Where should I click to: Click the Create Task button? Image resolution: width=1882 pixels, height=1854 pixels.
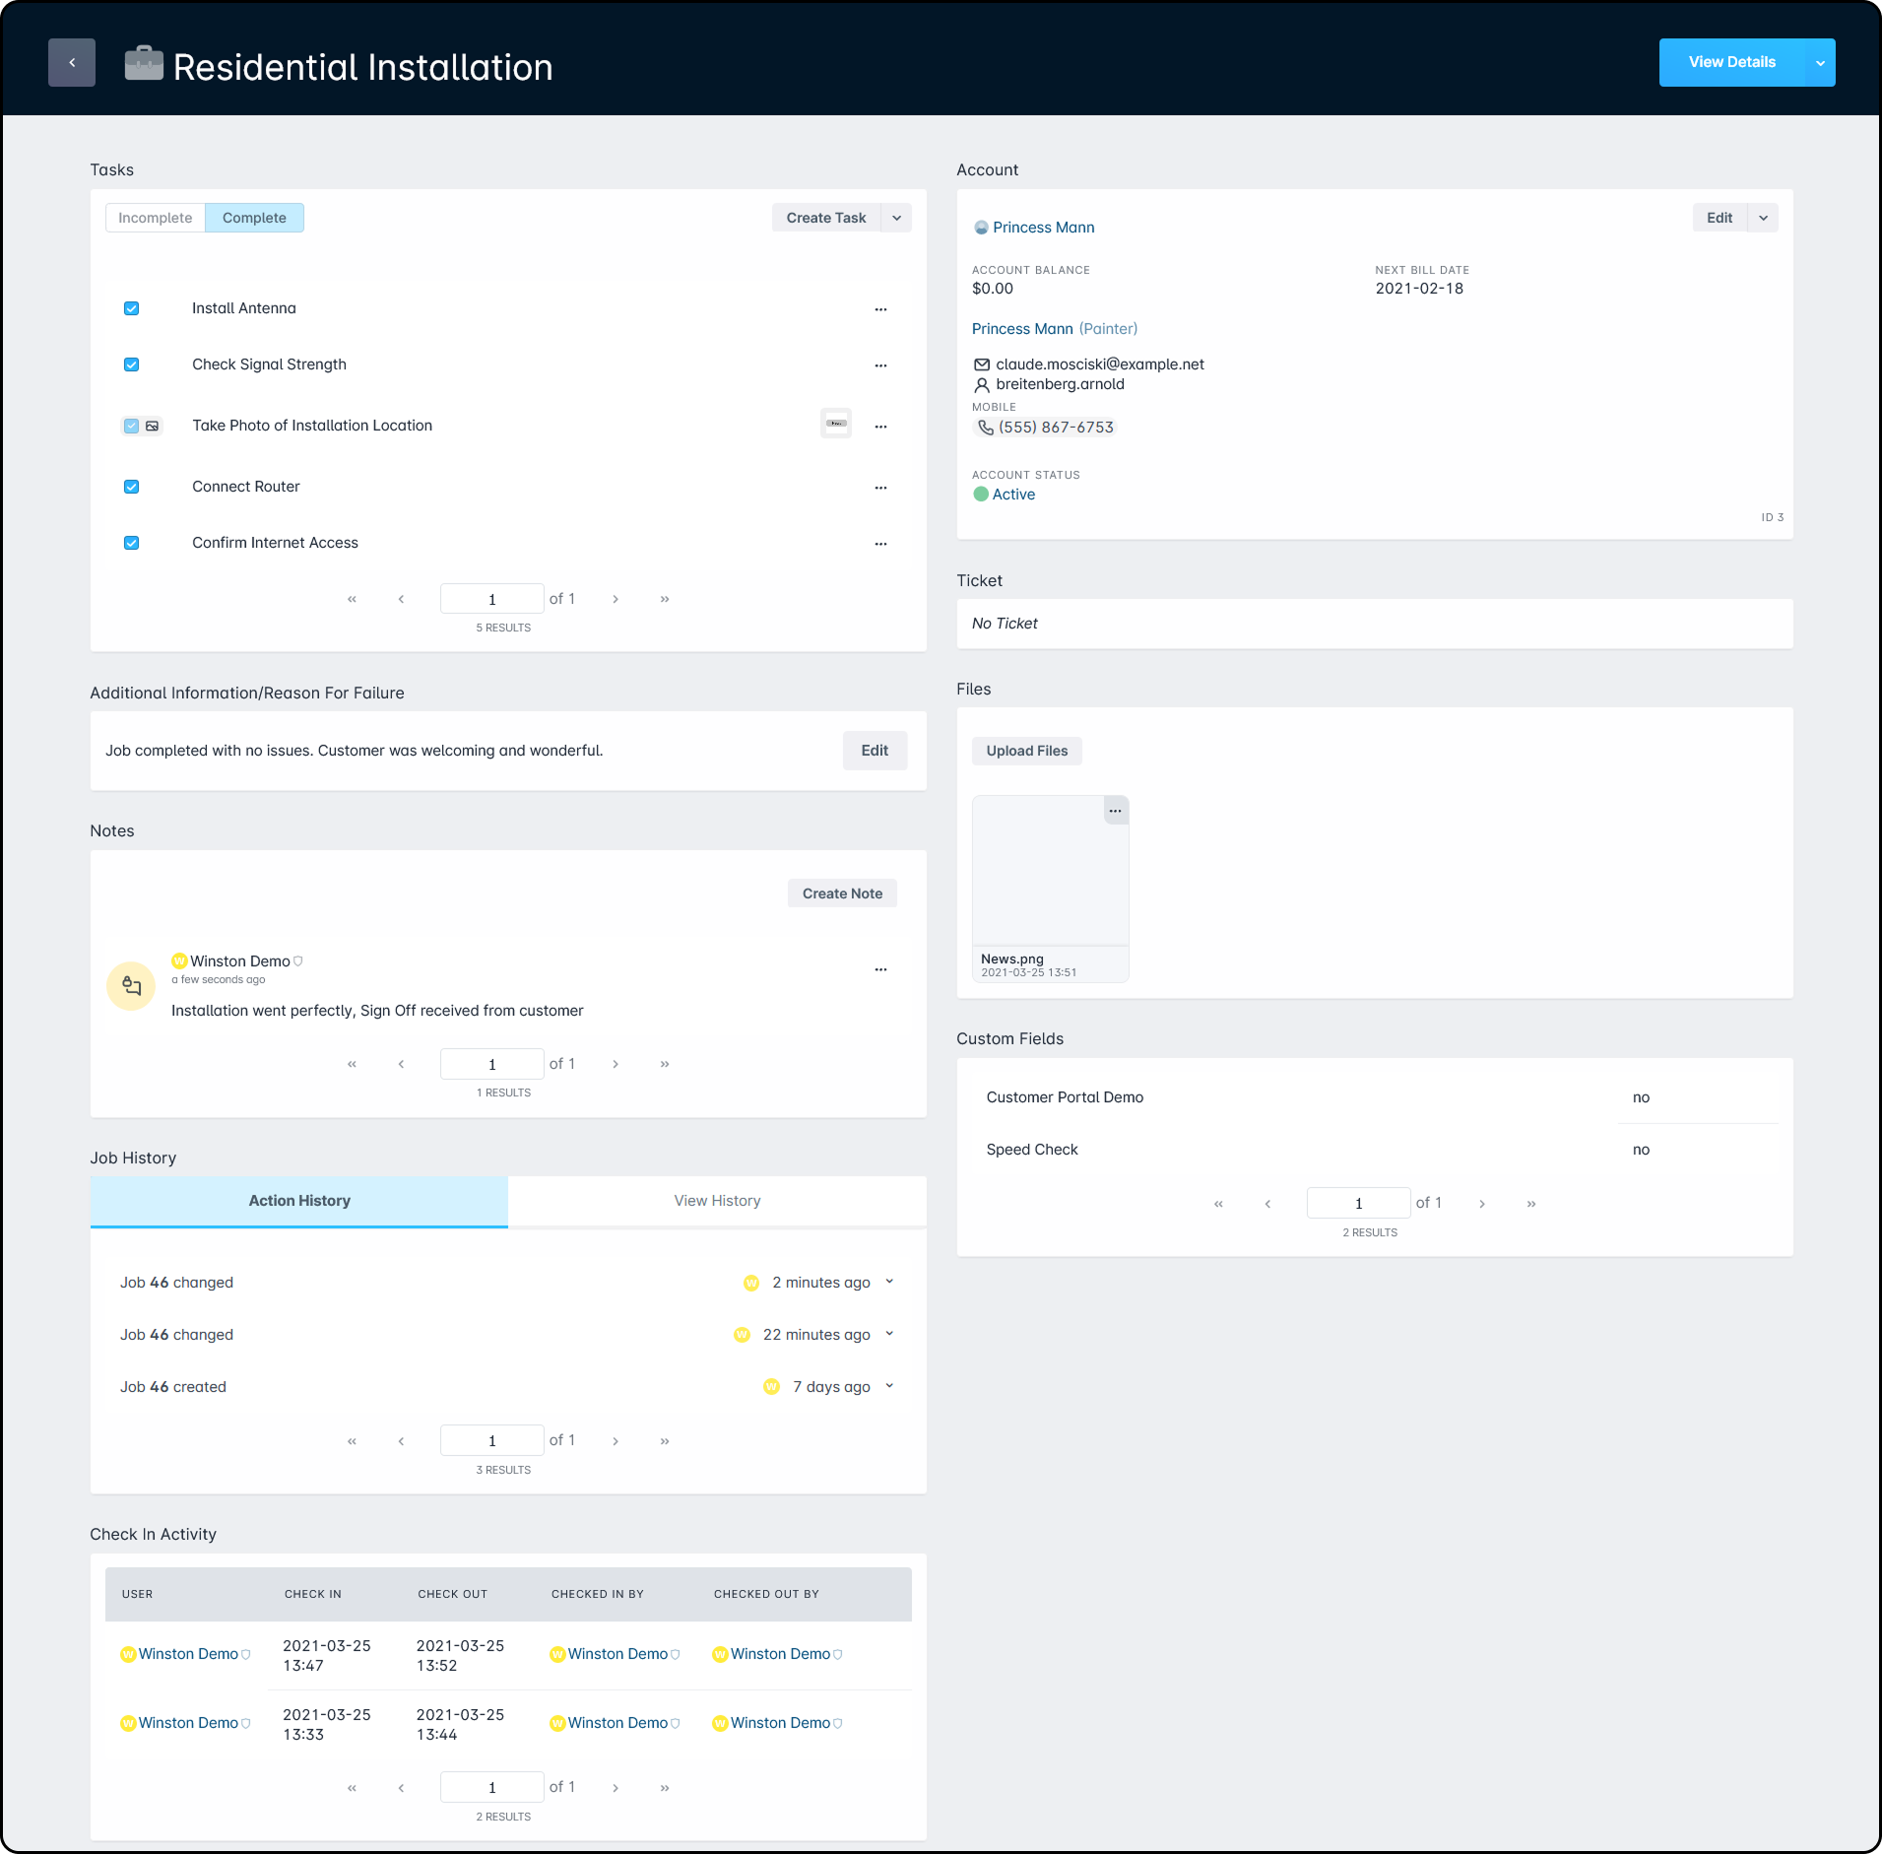826,218
